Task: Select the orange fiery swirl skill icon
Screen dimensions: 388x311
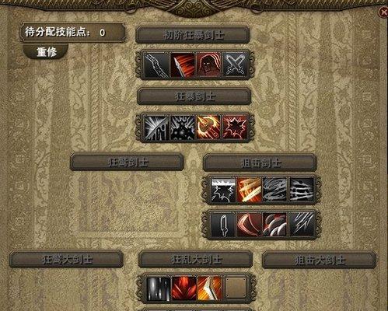Action: pyautogui.click(x=208, y=128)
